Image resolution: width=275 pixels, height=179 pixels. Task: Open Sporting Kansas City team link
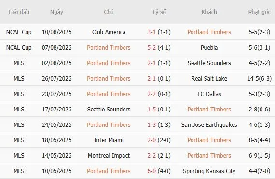point(209,171)
